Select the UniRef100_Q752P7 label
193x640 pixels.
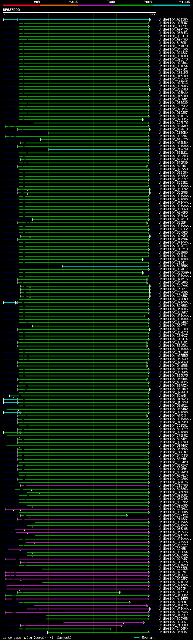click(173, 579)
